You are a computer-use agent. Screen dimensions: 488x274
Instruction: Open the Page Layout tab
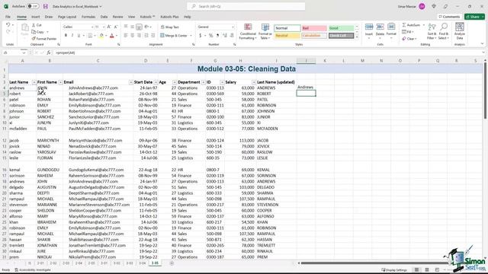tap(67, 17)
